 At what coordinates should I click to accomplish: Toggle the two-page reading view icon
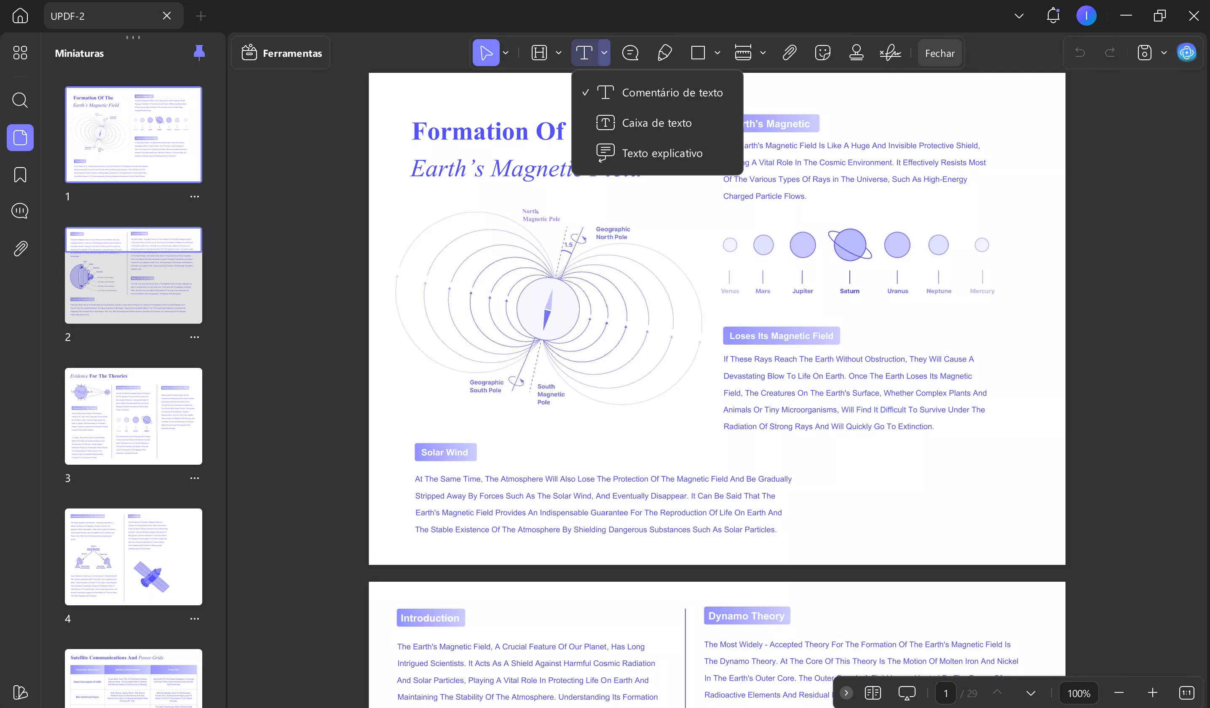tap(873, 693)
